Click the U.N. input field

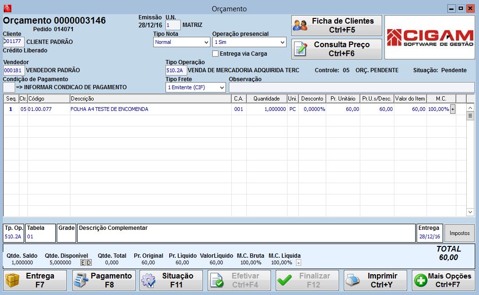[x=173, y=25]
